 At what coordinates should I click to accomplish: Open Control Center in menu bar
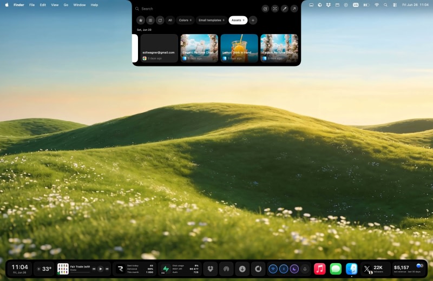pyautogui.click(x=395, y=5)
